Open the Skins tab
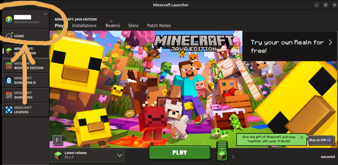 pos(133,26)
